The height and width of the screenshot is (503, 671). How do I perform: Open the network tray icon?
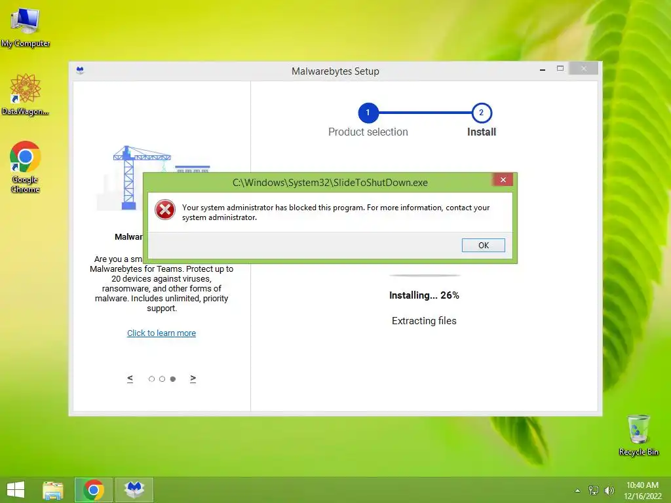point(594,490)
